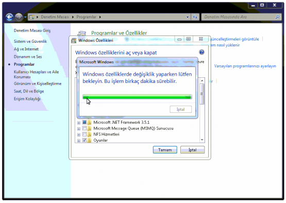The width and height of the screenshot is (286, 203).
Task: Click the green progress bar
Action: click(x=137, y=97)
